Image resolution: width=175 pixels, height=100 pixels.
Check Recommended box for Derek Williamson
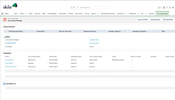[131, 66]
